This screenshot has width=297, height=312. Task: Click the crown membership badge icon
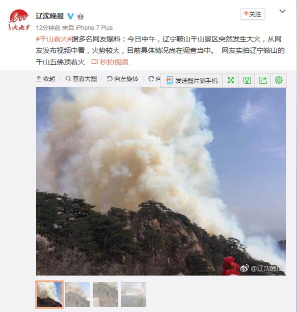[x=80, y=16]
